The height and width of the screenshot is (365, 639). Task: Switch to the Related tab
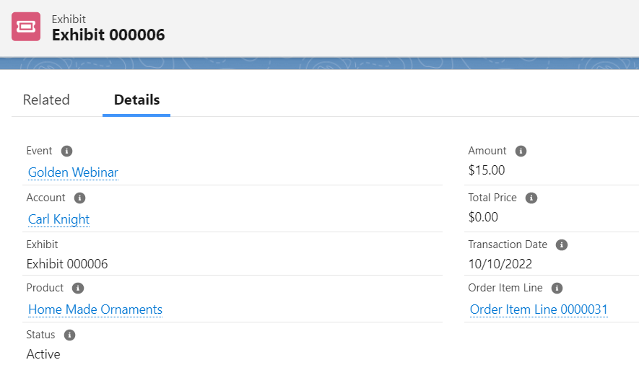click(46, 100)
